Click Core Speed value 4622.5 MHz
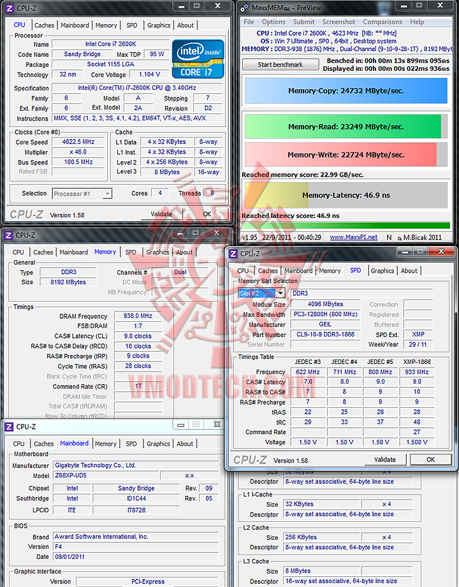This screenshot has width=459, height=587. pyautogui.click(x=78, y=142)
